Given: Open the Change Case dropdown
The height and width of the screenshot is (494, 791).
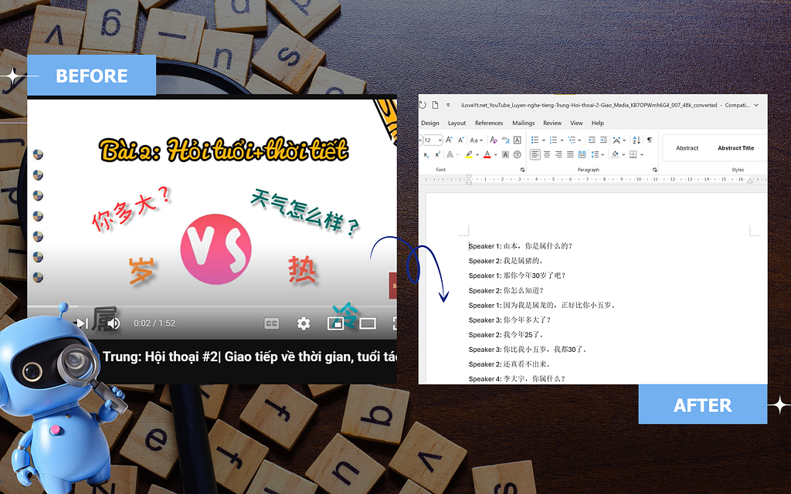Looking at the screenshot, I should pyautogui.click(x=479, y=140).
